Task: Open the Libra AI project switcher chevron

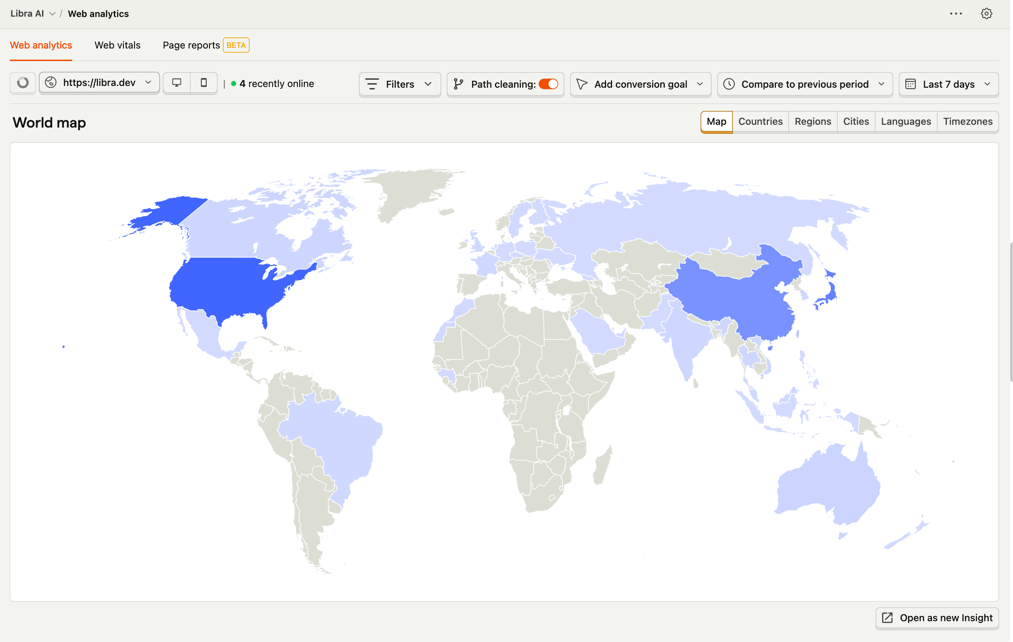Action: [52, 14]
